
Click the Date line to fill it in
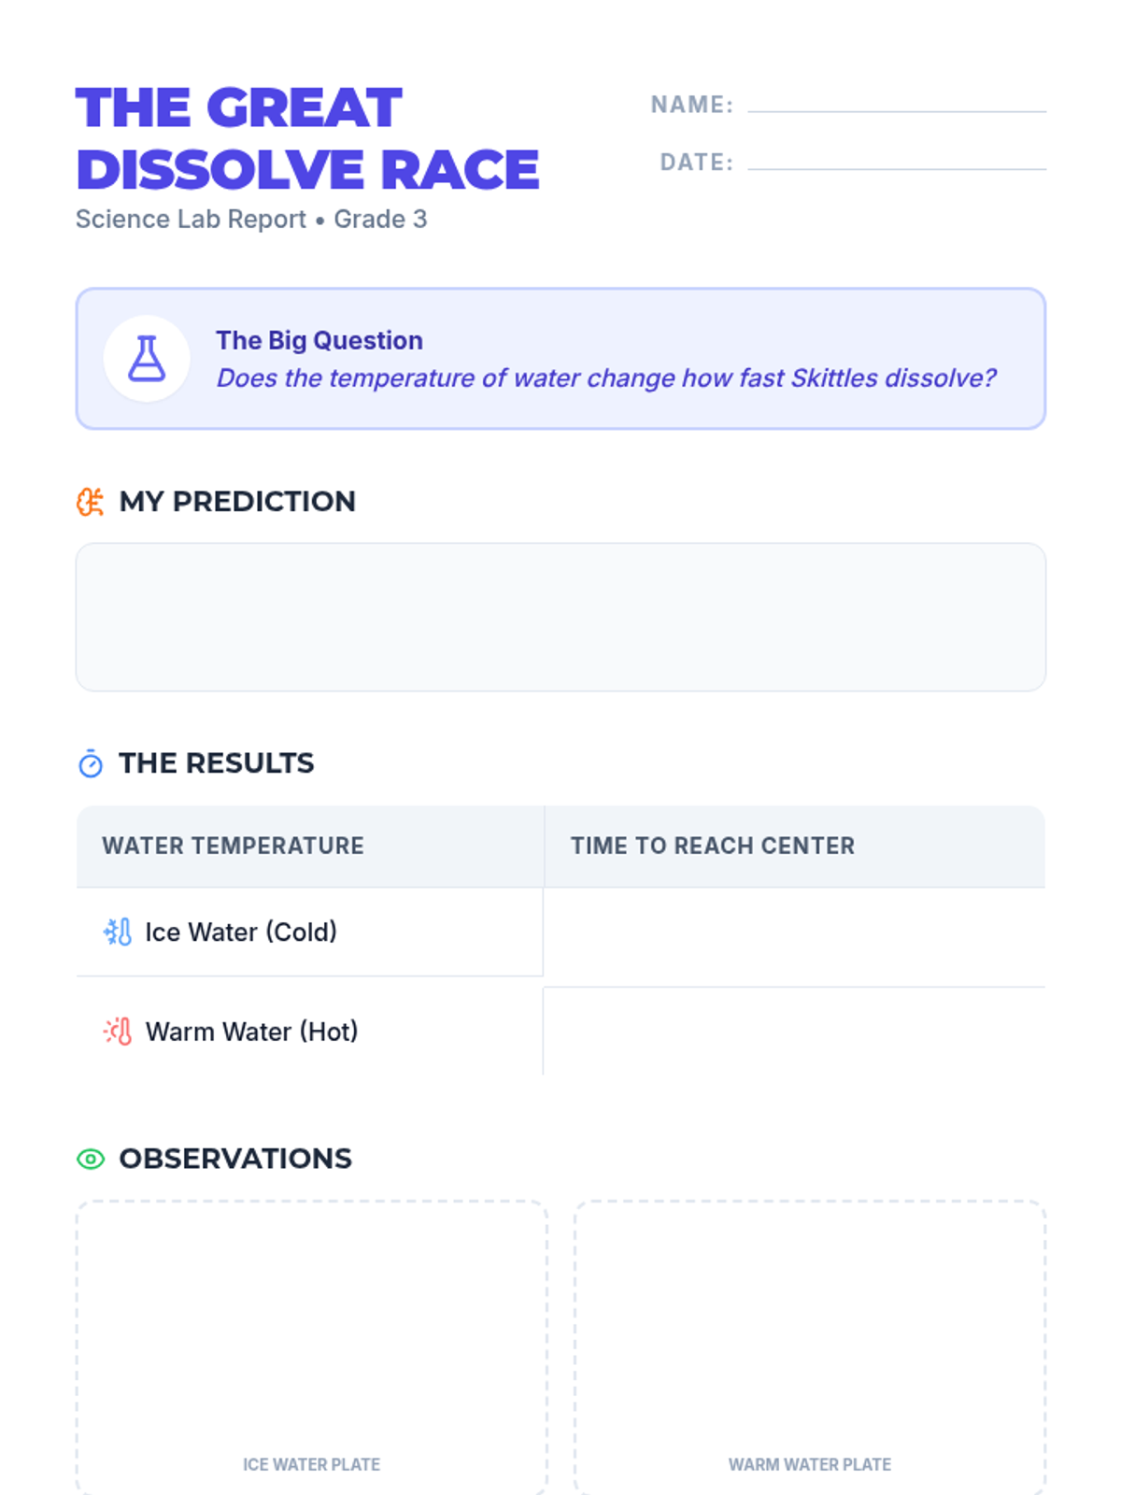[896, 161]
